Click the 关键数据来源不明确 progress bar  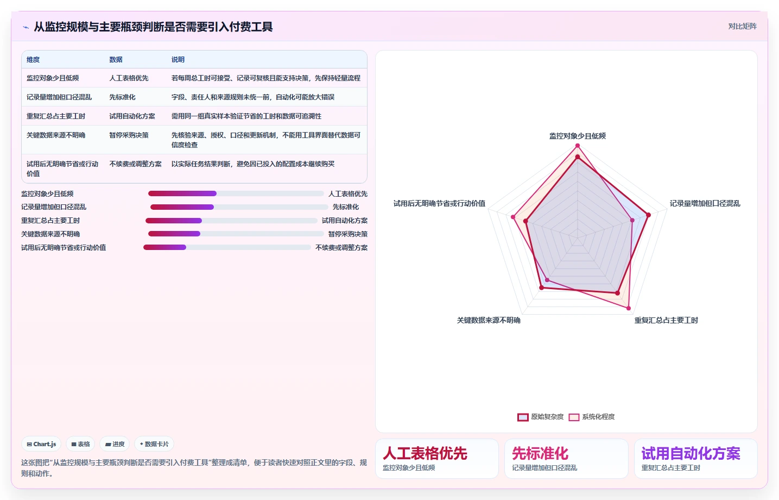pos(236,234)
